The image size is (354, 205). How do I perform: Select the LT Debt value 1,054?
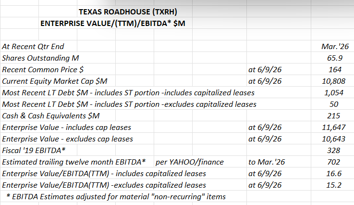tap(334, 92)
